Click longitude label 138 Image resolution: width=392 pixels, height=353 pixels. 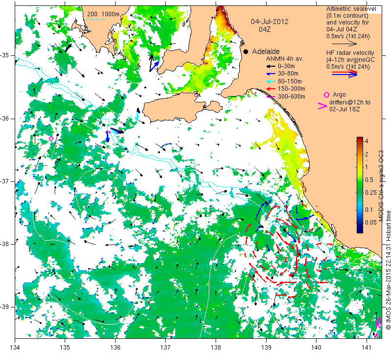(216, 348)
